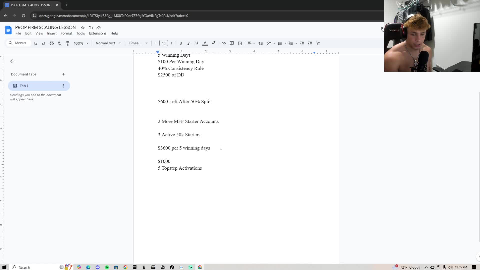Collapse the document tabs sidebar with back arrow
Screen dimensions: 480x270
click(12, 61)
